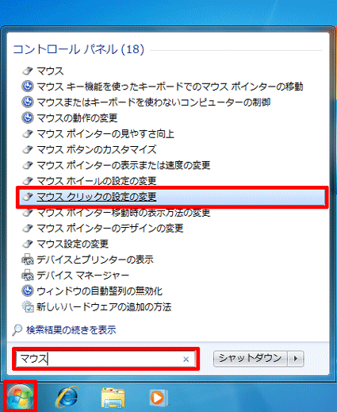This screenshot has width=337, height=412.
Task: Open the Windows Start orb
Action: pyautogui.click(x=20, y=397)
